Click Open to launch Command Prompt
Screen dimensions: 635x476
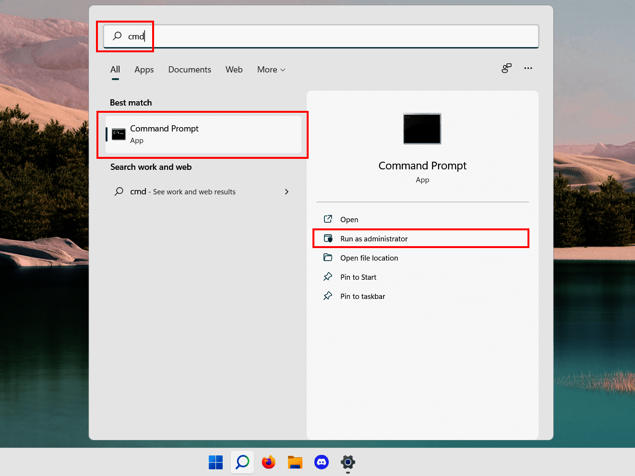tap(349, 219)
